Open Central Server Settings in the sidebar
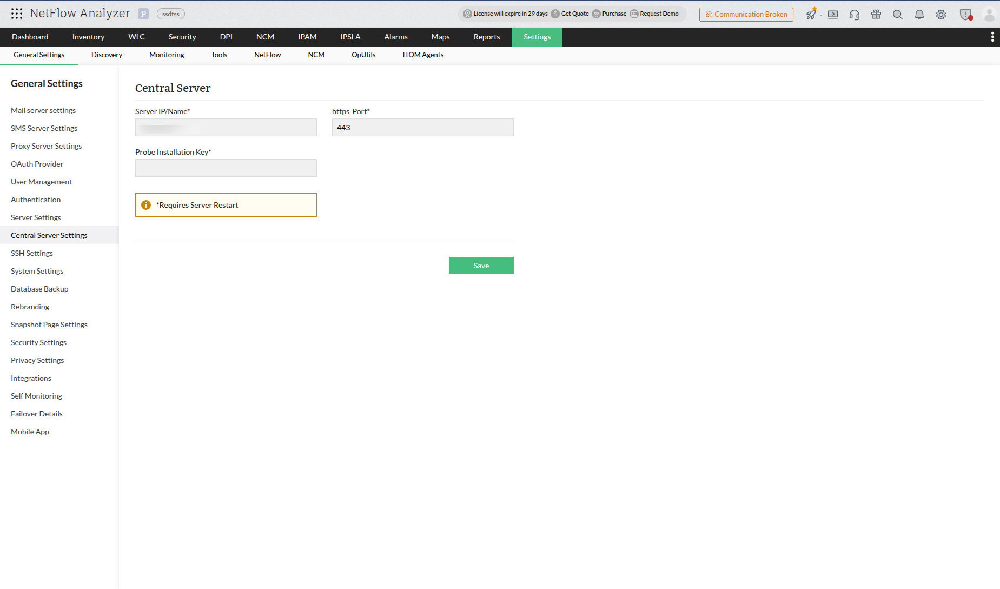 pos(49,235)
